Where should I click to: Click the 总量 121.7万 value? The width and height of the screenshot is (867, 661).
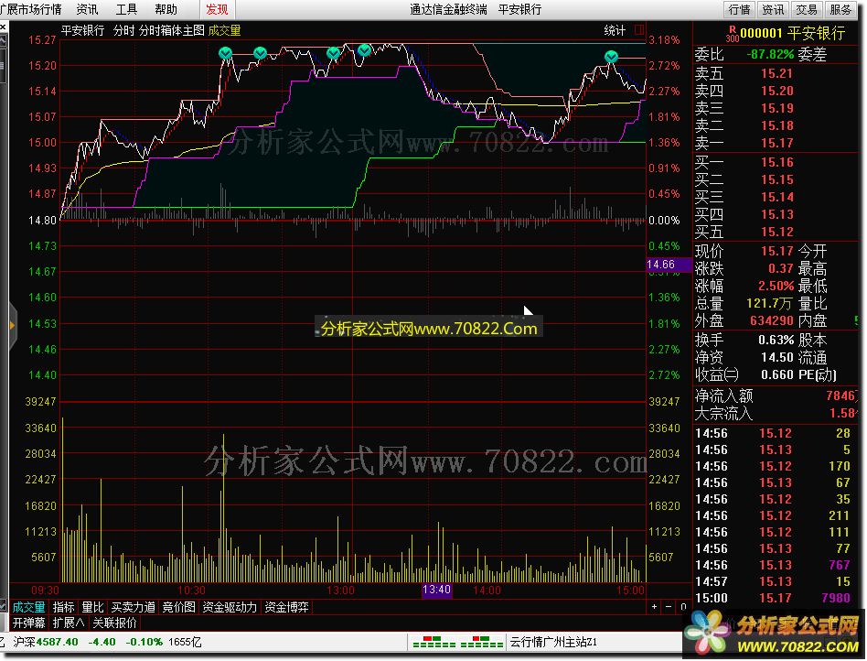(769, 303)
